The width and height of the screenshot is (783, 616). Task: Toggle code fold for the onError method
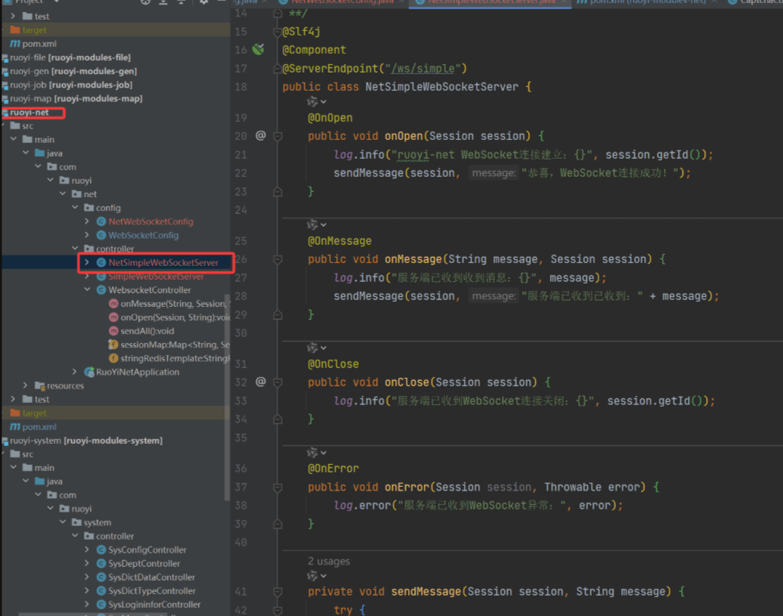pos(277,488)
